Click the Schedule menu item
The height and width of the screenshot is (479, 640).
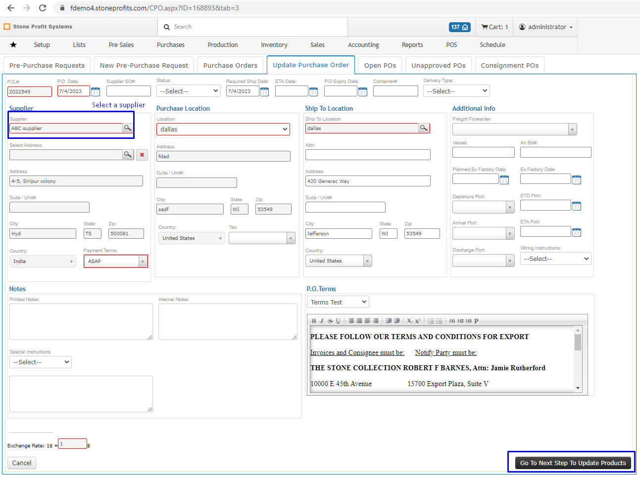pos(492,44)
